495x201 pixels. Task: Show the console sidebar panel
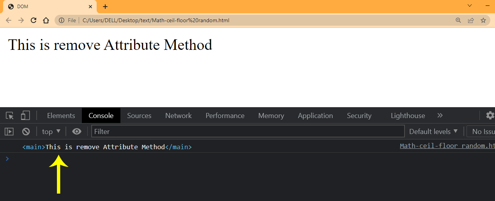click(x=9, y=132)
